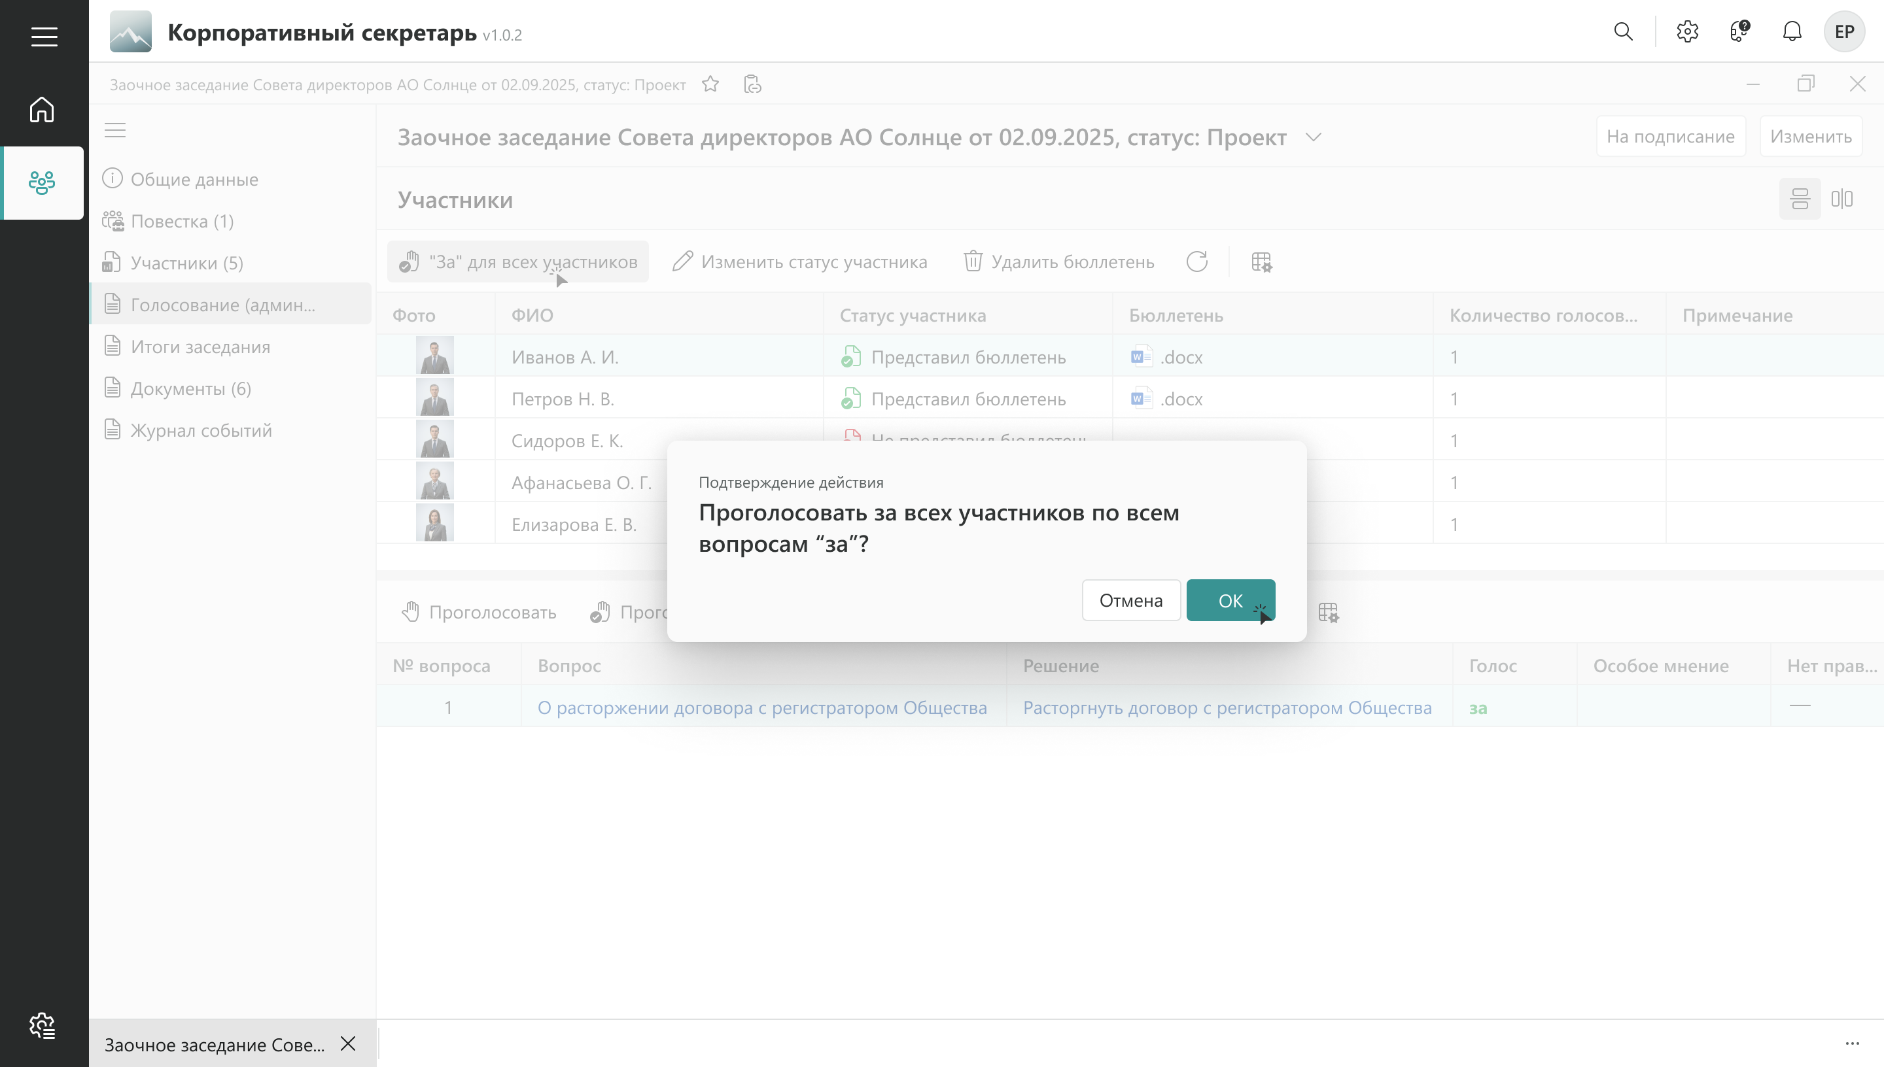Open Итоги заседания section

[200, 347]
